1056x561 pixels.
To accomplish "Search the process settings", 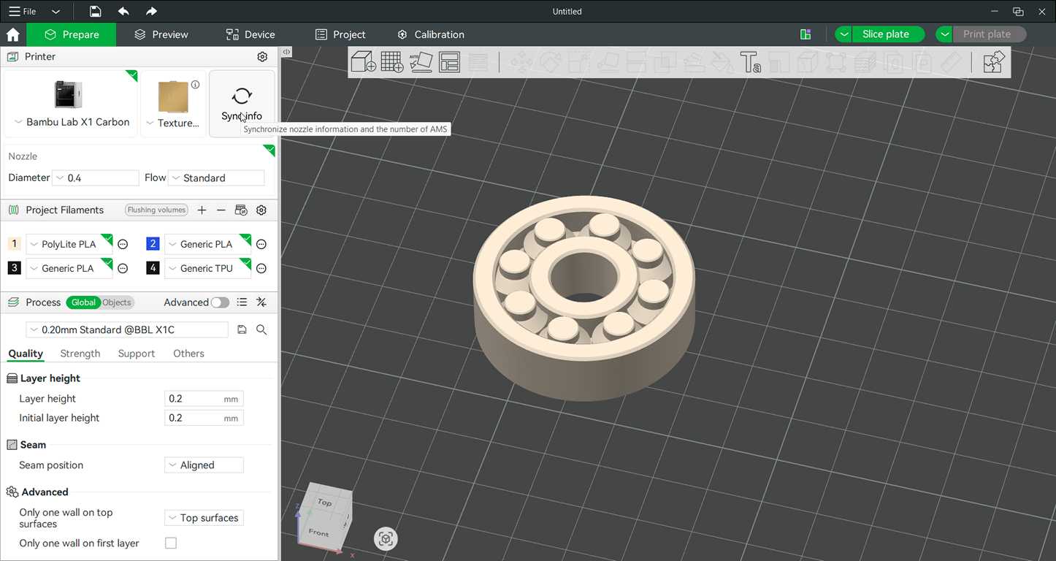I will 261,329.
